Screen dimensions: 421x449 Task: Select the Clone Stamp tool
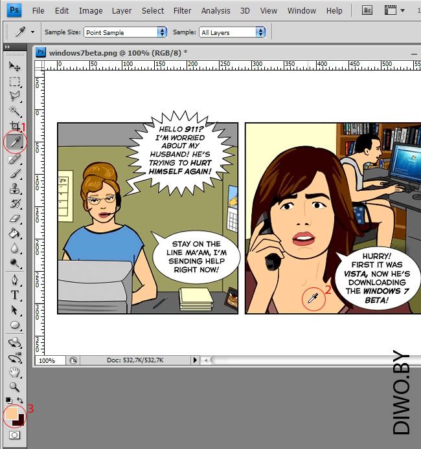pos(14,188)
